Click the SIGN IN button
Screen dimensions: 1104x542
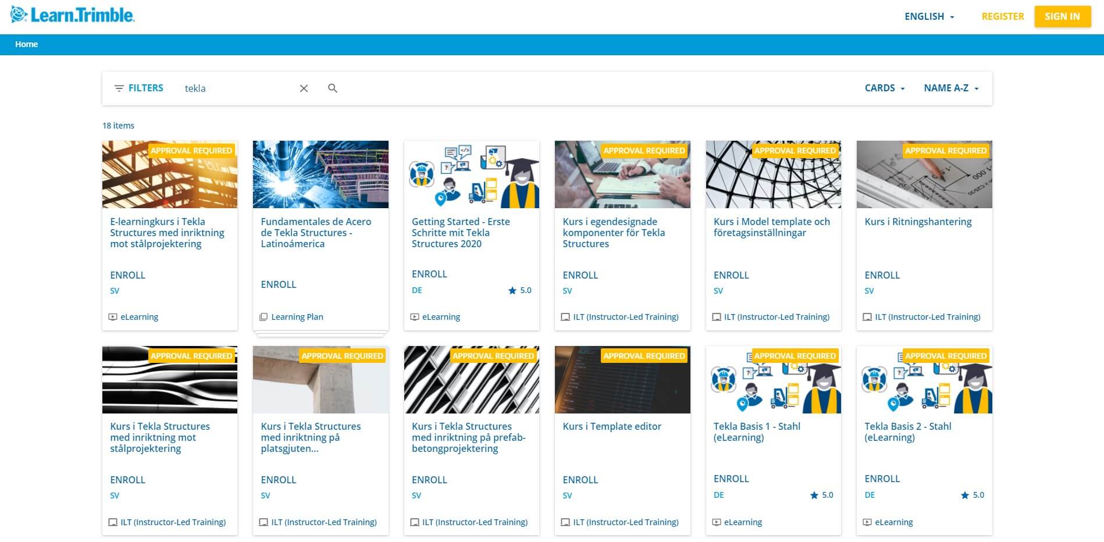1062,16
